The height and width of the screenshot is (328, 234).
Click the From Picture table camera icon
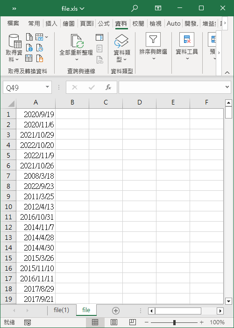pyautogui.click(x=39, y=37)
